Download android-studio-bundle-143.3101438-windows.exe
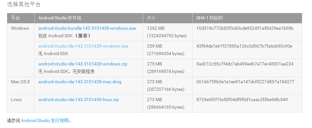Viewport: 312px width, 128px height. tap(87, 28)
